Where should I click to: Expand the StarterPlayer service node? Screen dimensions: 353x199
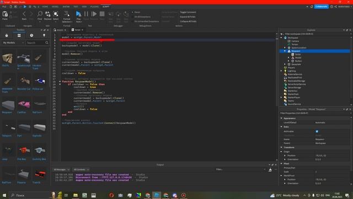281,97
